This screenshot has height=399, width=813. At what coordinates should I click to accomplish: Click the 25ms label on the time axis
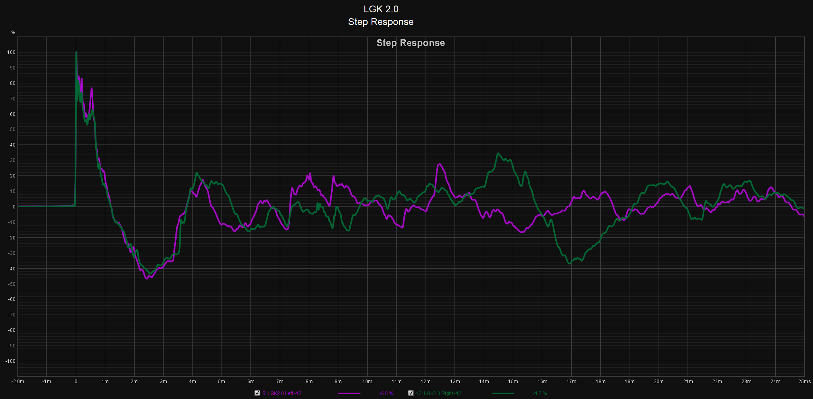click(x=805, y=382)
